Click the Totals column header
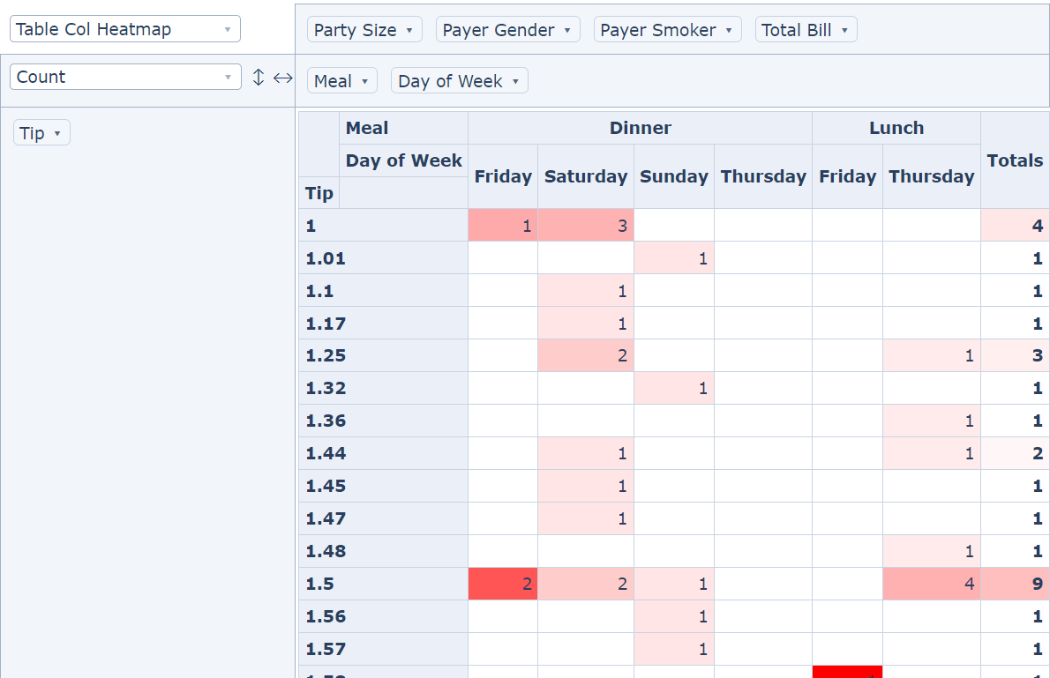Viewport: 1050px width, 678px height. pos(1015,160)
